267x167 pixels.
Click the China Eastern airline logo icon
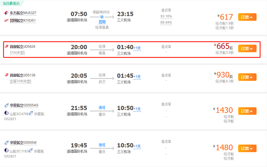pyautogui.click(x=6, y=13)
